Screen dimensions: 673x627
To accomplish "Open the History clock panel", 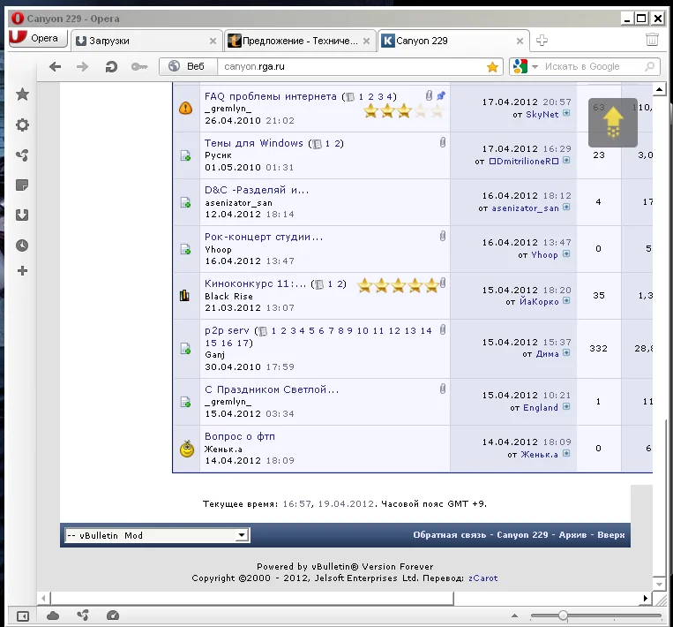I will pyautogui.click(x=22, y=246).
